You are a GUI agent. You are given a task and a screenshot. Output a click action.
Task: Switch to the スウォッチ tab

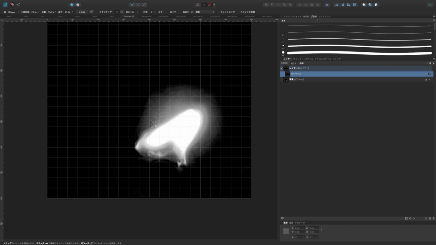pos(296,16)
